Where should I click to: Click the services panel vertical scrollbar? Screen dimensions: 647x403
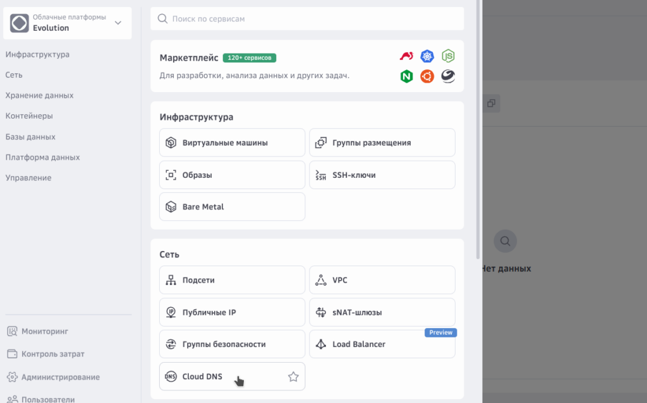click(x=478, y=126)
